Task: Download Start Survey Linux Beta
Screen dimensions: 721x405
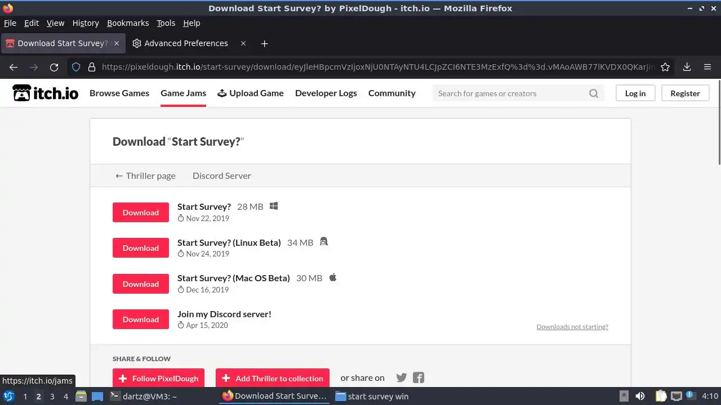Action: pos(141,248)
